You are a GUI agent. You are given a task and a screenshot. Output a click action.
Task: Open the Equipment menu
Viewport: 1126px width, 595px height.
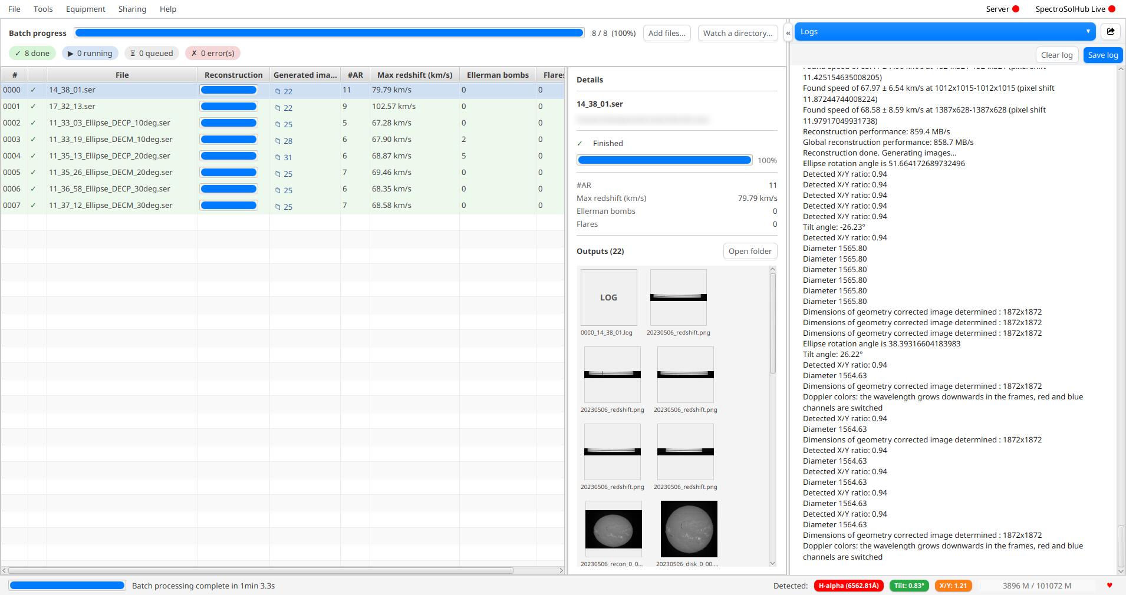coord(85,9)
